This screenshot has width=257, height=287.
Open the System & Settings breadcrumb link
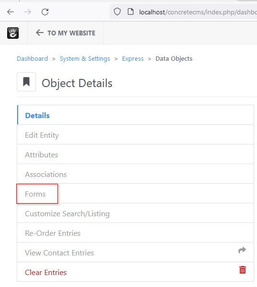click(x=85, y=58)
